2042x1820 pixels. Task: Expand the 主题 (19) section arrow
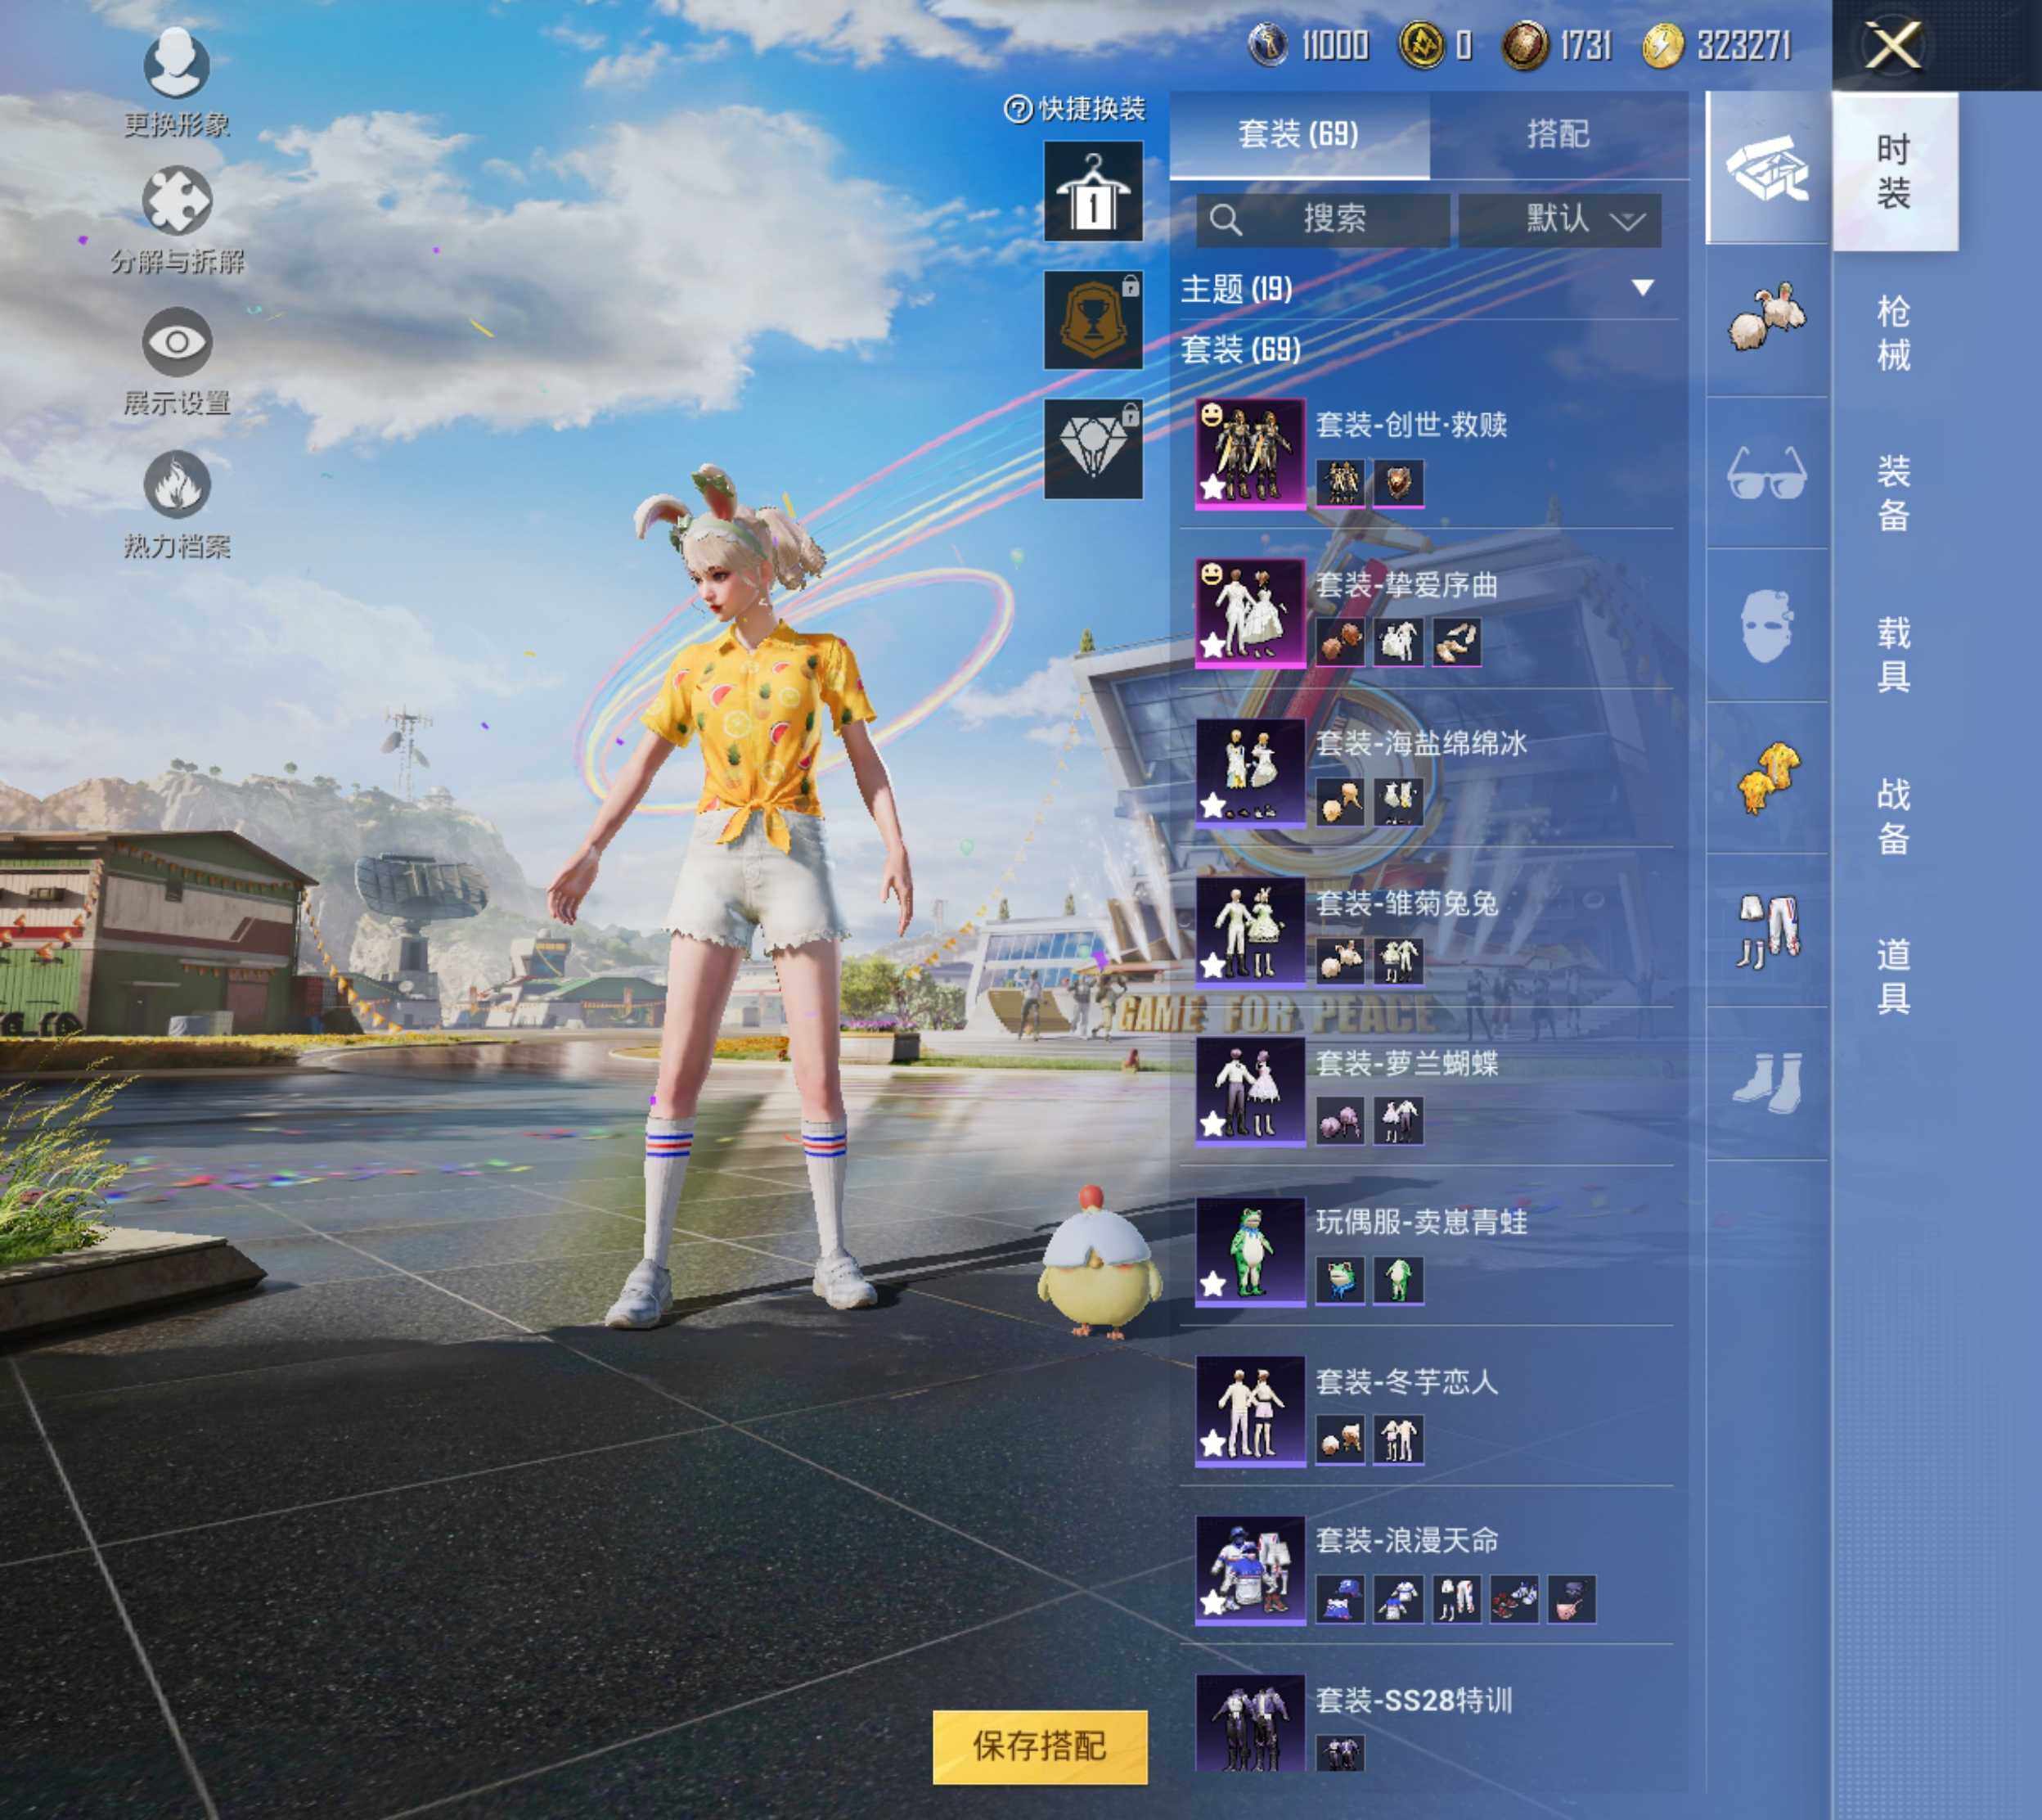1641,288
